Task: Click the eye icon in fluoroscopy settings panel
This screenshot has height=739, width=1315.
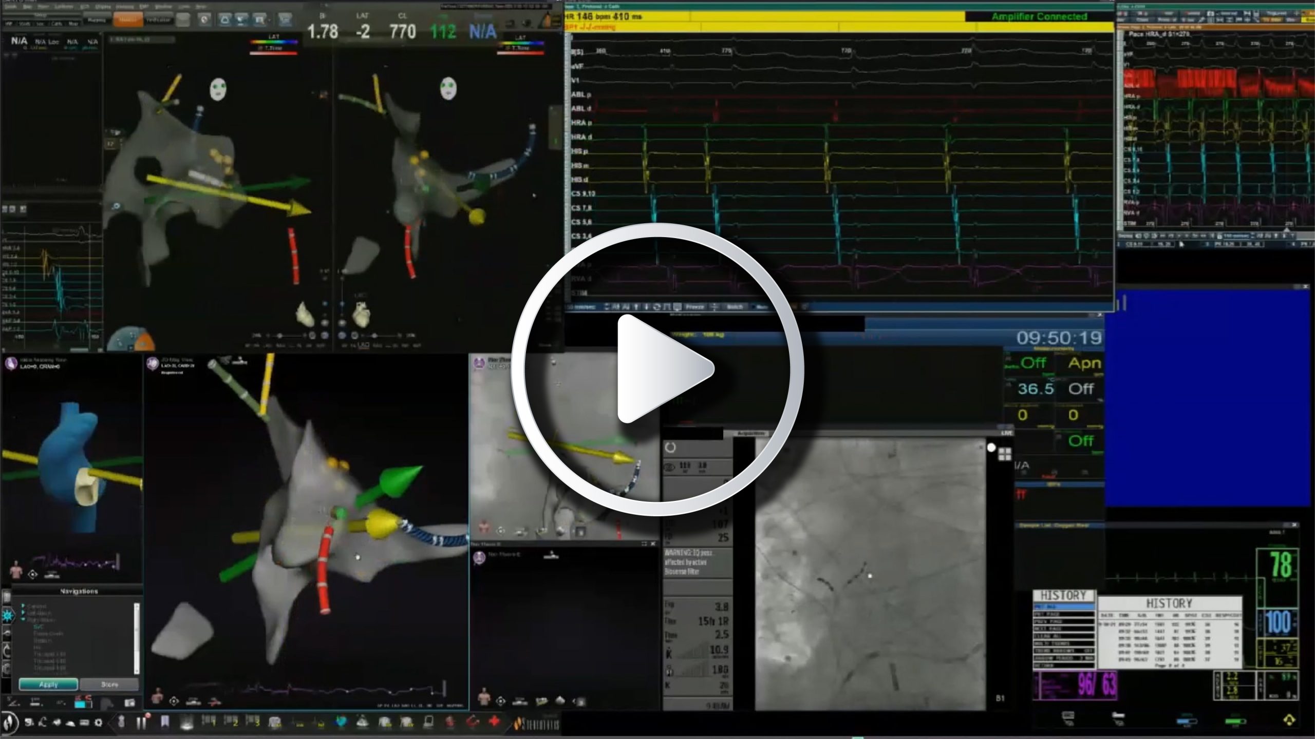Action: (669, 467)
